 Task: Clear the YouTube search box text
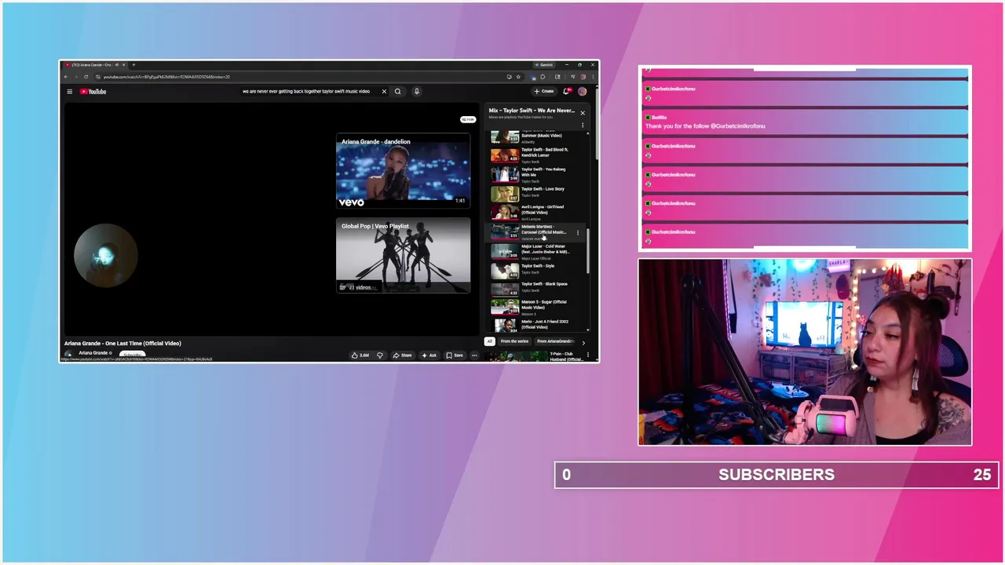click(x=384, y=92)
